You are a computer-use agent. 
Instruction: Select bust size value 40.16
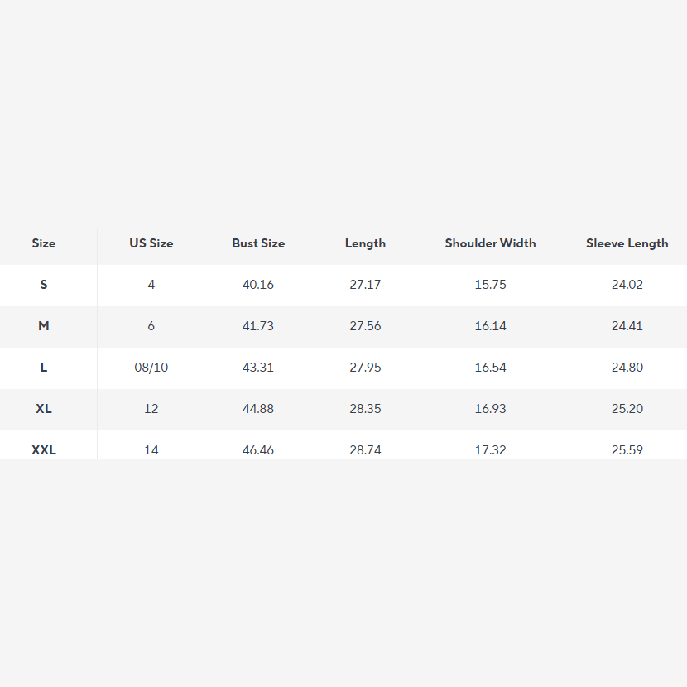[258, 285]
